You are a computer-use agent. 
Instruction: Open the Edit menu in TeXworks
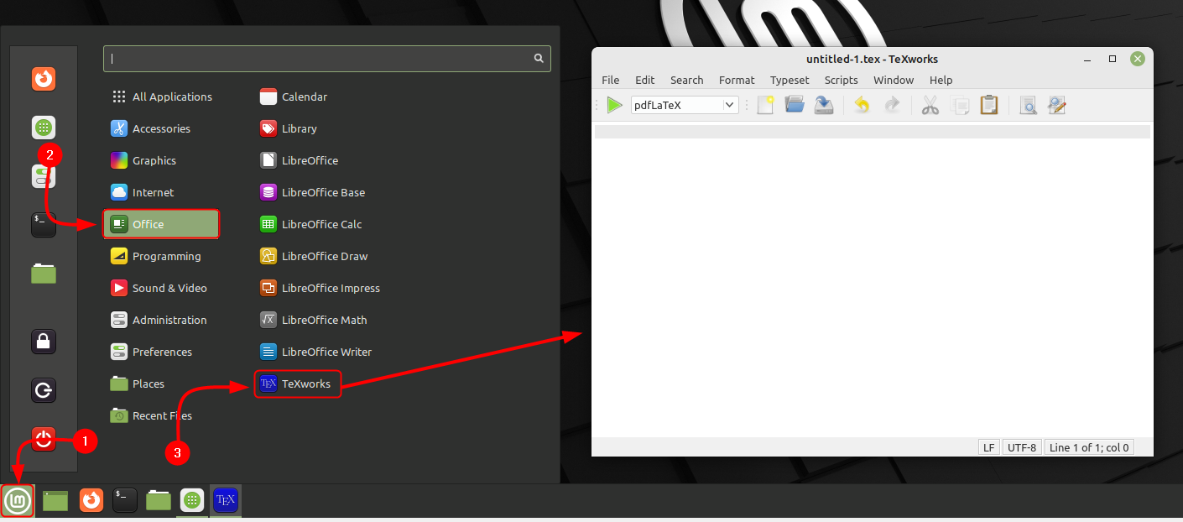click(644, 80)
